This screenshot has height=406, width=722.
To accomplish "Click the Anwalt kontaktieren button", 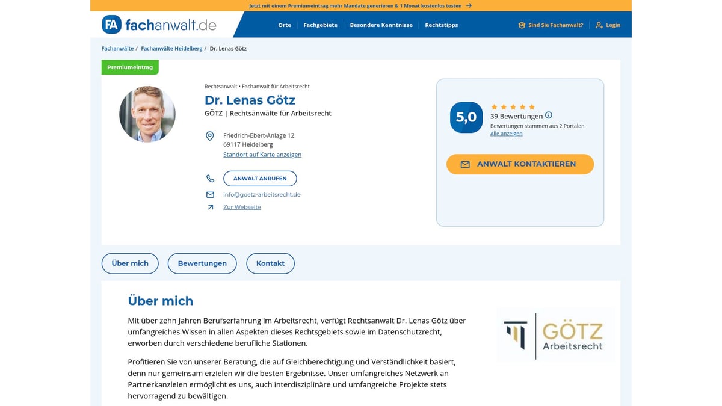I will tap(520, 164).
